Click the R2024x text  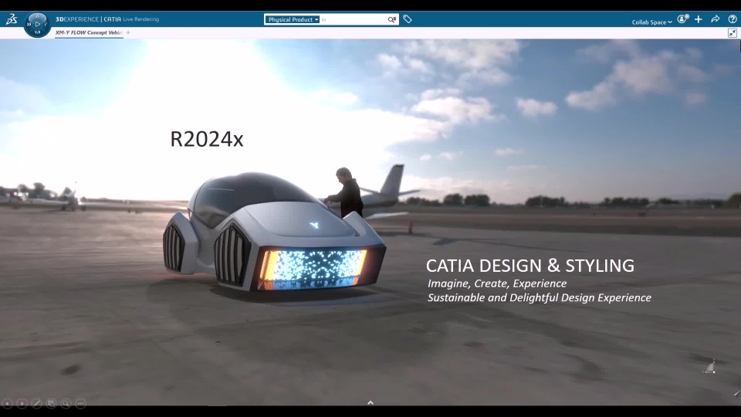point(207,139)
